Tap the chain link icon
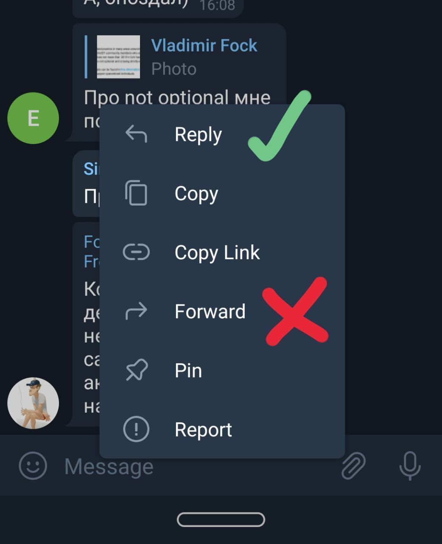The height and width of the screenshot is (544, 442). 136,252
